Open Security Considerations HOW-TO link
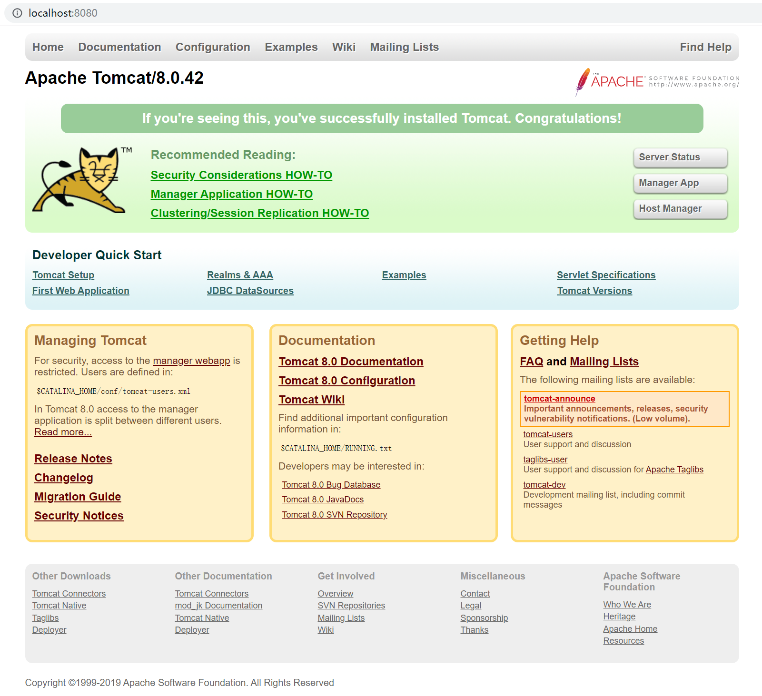The width and height of the screenshot is (762, 696). click(x=241, y=175)
